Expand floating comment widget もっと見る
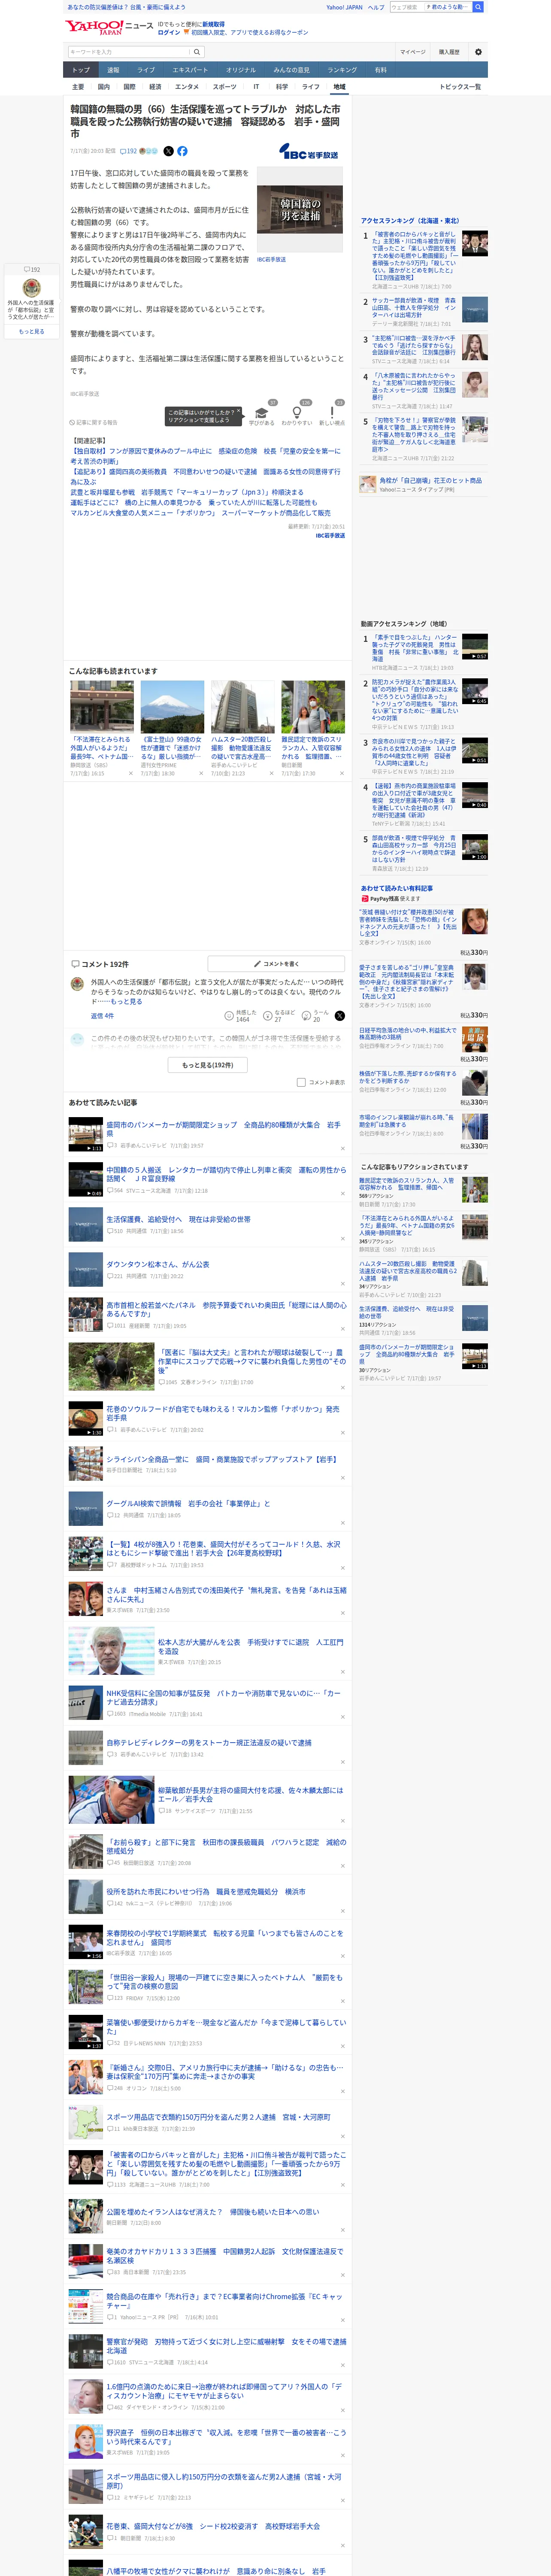This screenshot has width=551, height=2576. [31, 331]
